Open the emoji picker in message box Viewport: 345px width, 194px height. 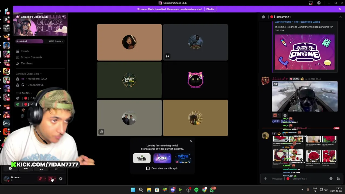point(331,179)
